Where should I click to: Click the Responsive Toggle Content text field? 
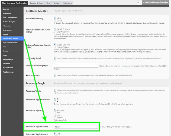click(x=76, y=127)
